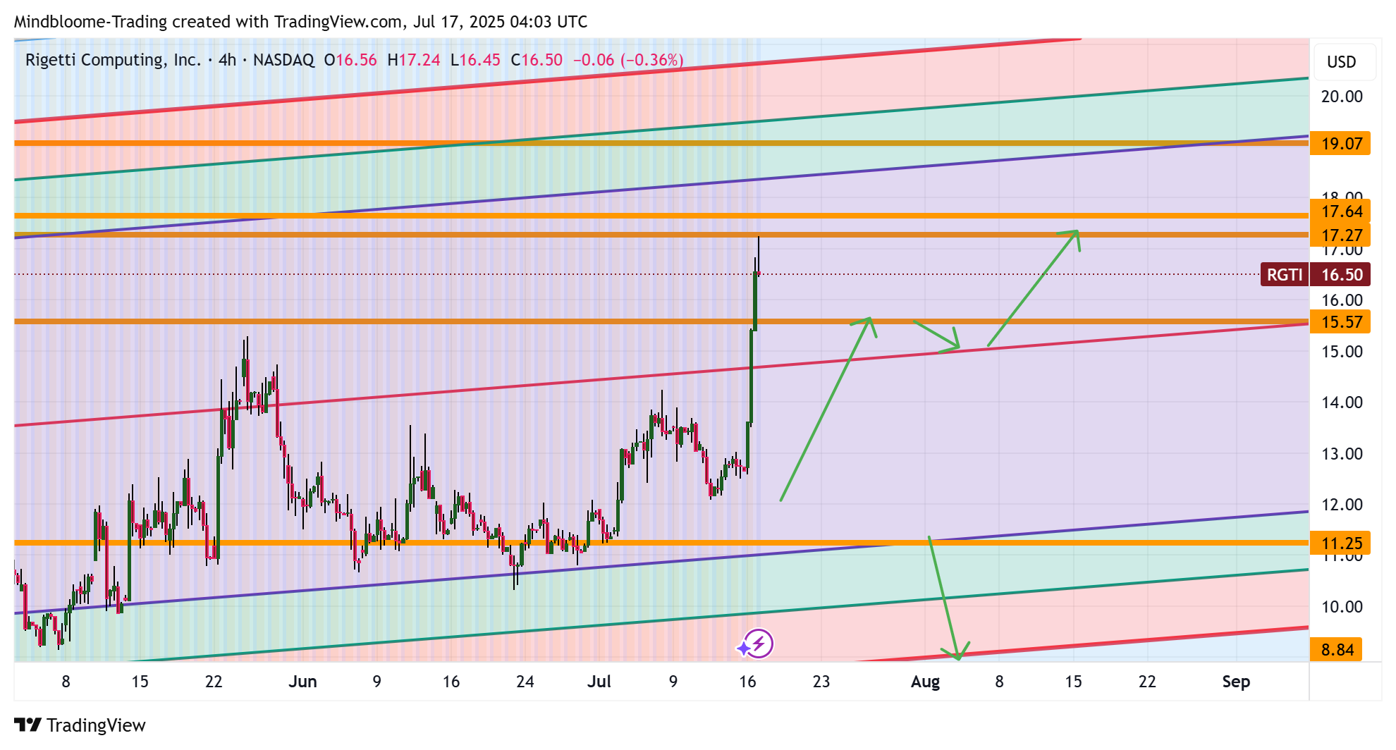Click the 4h interval label
The width and height of the screenshot is (1396, 750).
[x=227, y=60]
